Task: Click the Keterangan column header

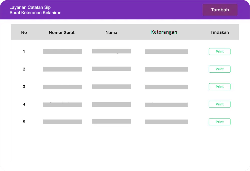Action: tap(164, 32)
